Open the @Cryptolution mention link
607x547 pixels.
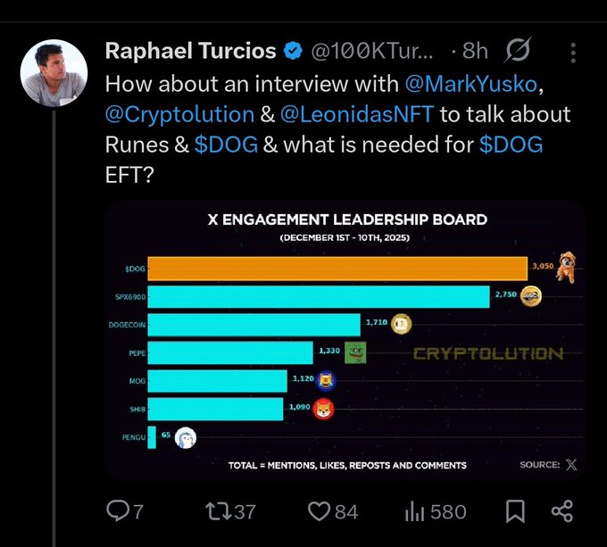179,115
